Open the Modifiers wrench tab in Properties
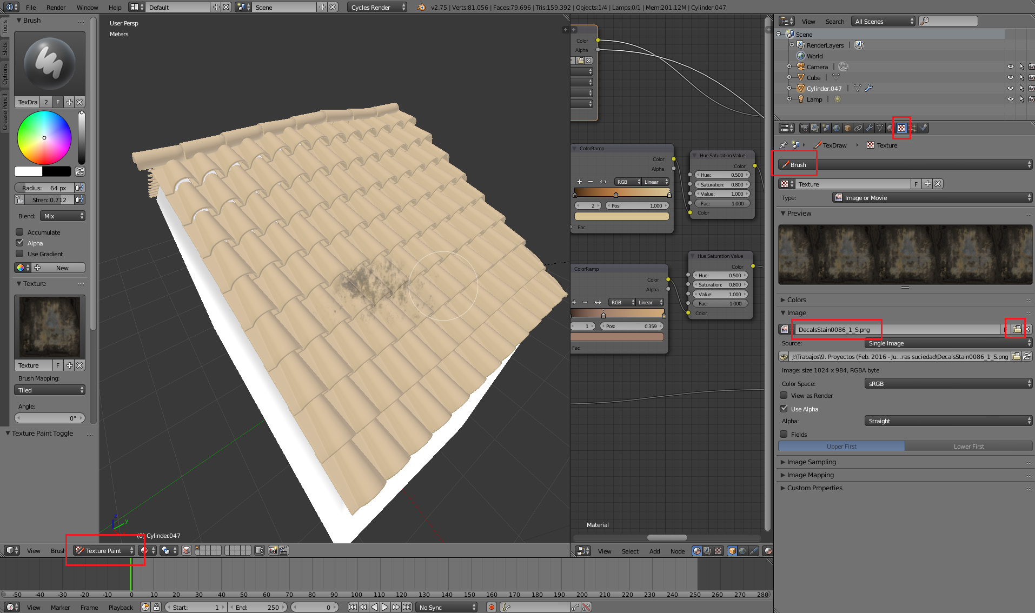The height and width of the screenshot is (613, 1035). pos(869,128)
